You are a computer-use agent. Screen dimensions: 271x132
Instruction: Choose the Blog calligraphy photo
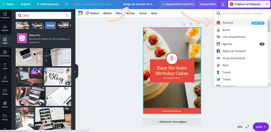(57, 77)
